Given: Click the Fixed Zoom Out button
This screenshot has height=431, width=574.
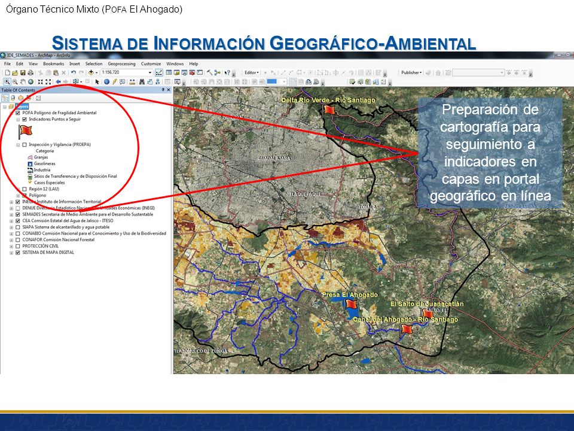Looking at the screenshot, I should point(48,82).
